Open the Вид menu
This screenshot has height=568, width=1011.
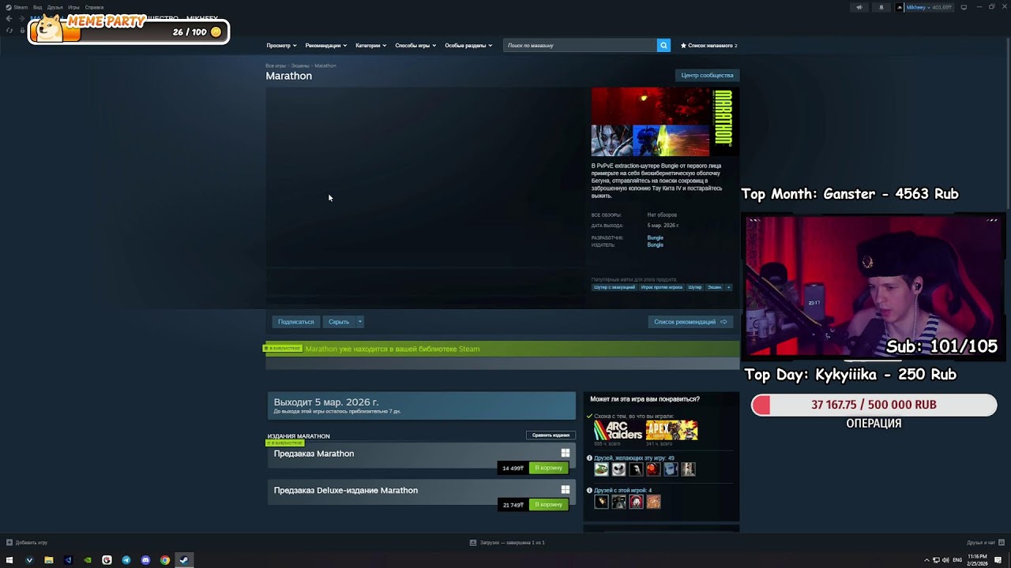click(x=37, y=7)
